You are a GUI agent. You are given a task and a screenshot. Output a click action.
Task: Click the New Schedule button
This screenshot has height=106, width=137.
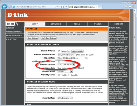tap(77, 51)
